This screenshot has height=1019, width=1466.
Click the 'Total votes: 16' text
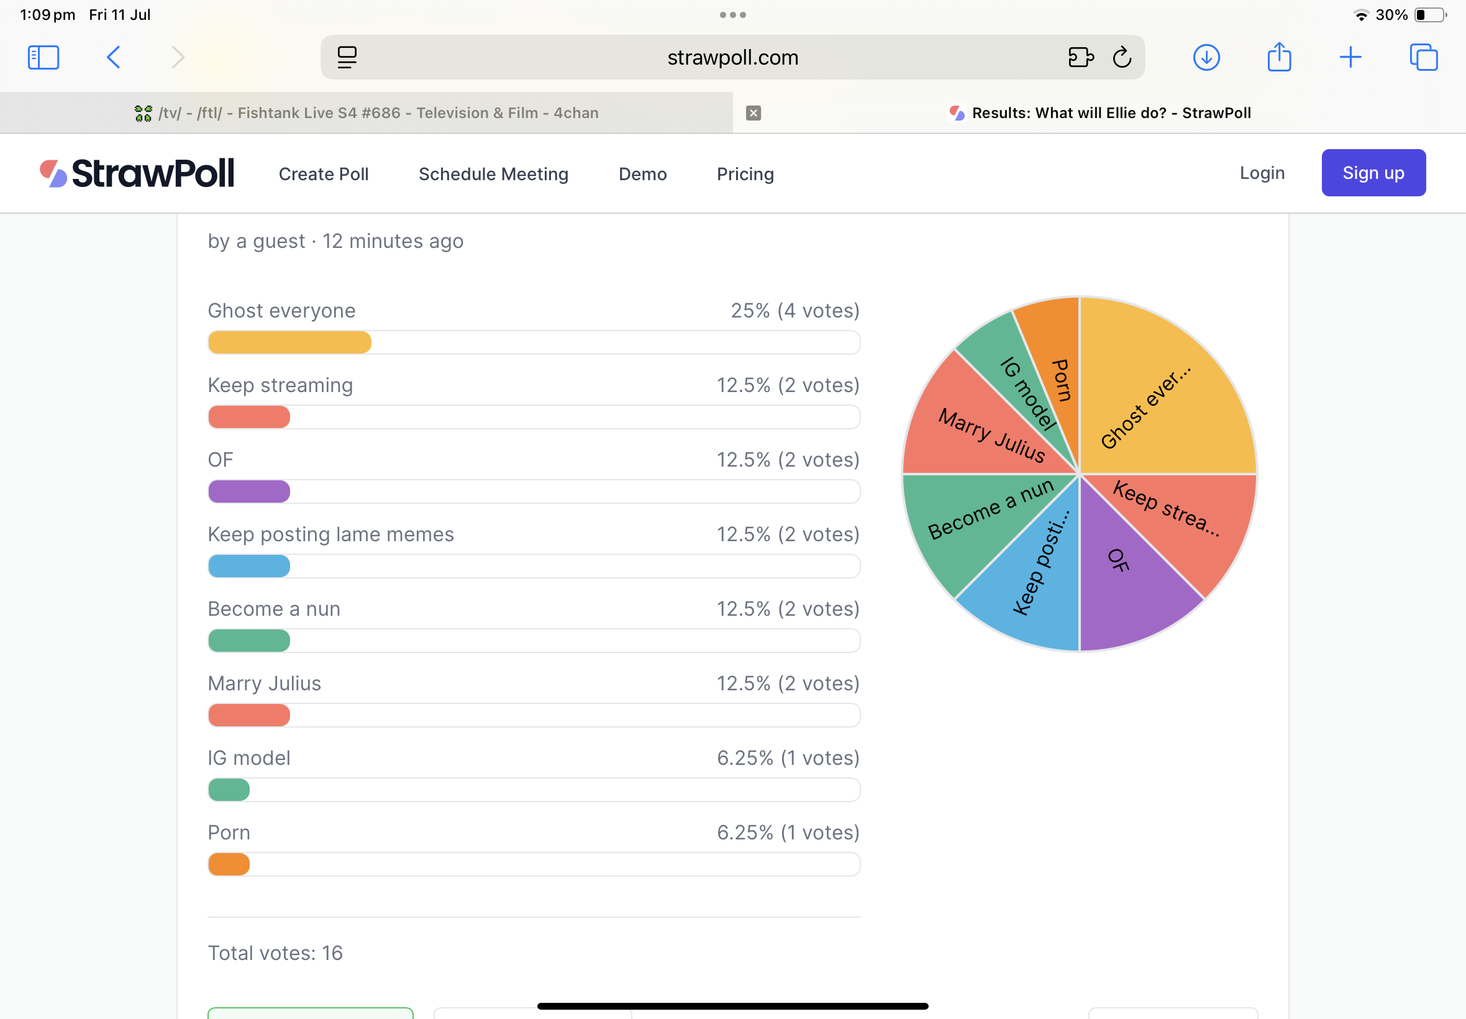tap(275, 953)
